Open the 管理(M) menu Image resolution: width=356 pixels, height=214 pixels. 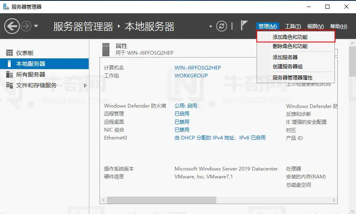[268, 26]
